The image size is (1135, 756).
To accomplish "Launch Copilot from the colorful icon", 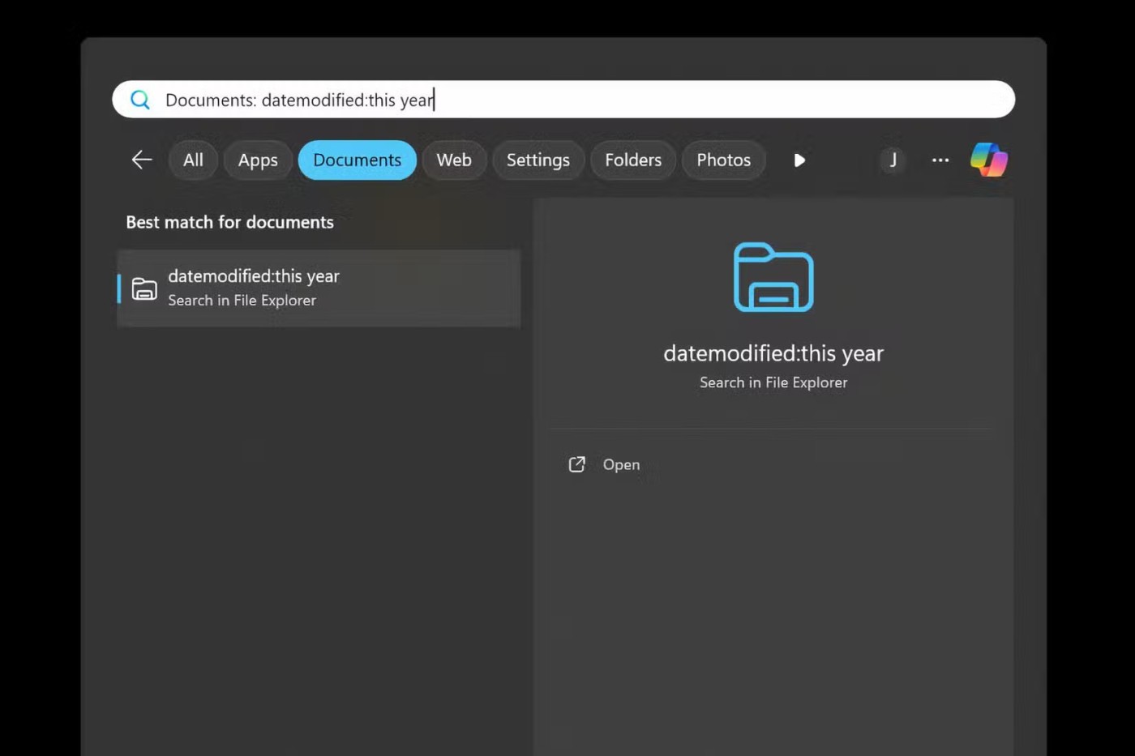I will [989, 160].
